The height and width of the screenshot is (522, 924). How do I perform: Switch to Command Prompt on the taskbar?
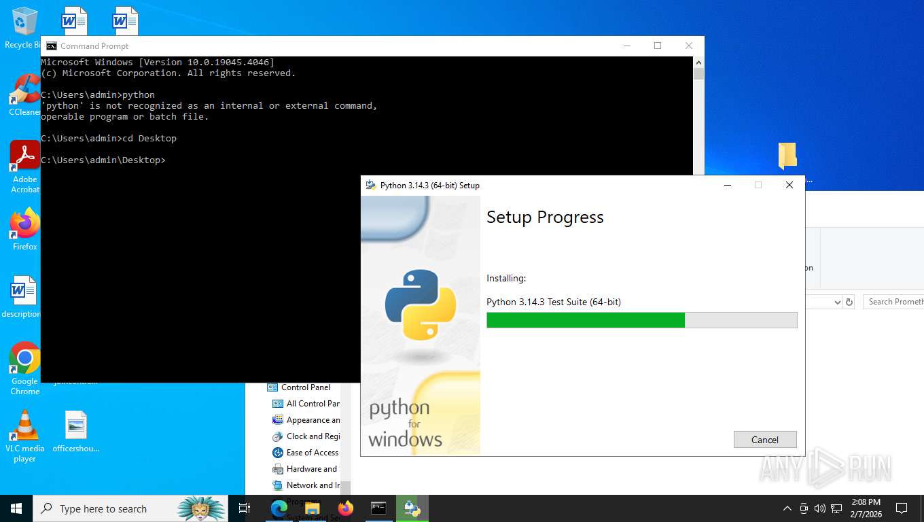coord(378,508)
